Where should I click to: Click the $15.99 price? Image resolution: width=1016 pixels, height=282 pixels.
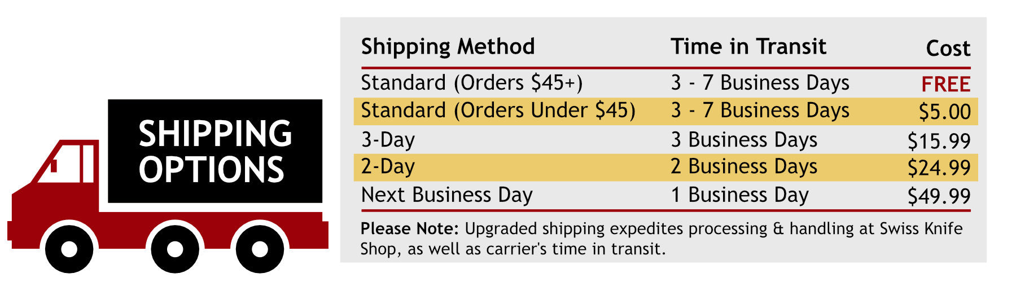click(x=939, y=141)
